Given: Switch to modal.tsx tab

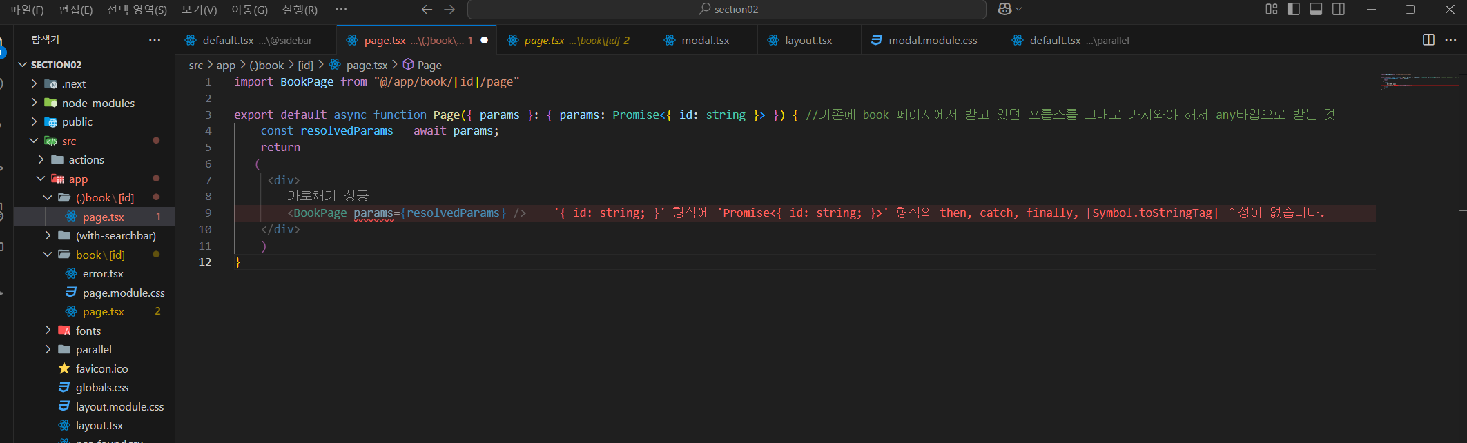Looking at the screenshot, I should (x=705, y=41).
